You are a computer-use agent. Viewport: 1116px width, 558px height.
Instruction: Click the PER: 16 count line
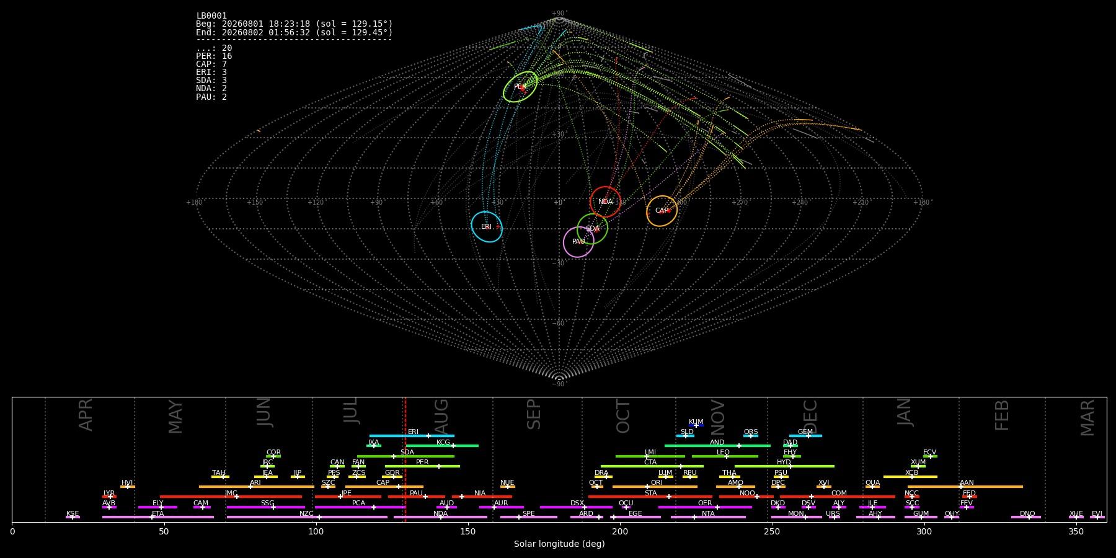[x=214, y=56]
